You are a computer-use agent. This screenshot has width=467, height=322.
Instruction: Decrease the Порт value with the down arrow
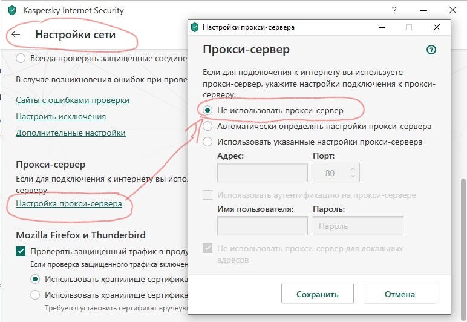point(353,176)
